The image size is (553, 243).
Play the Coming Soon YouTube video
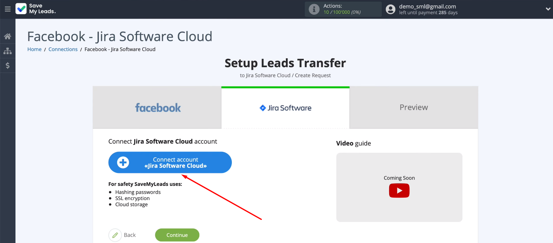(399, 190)
